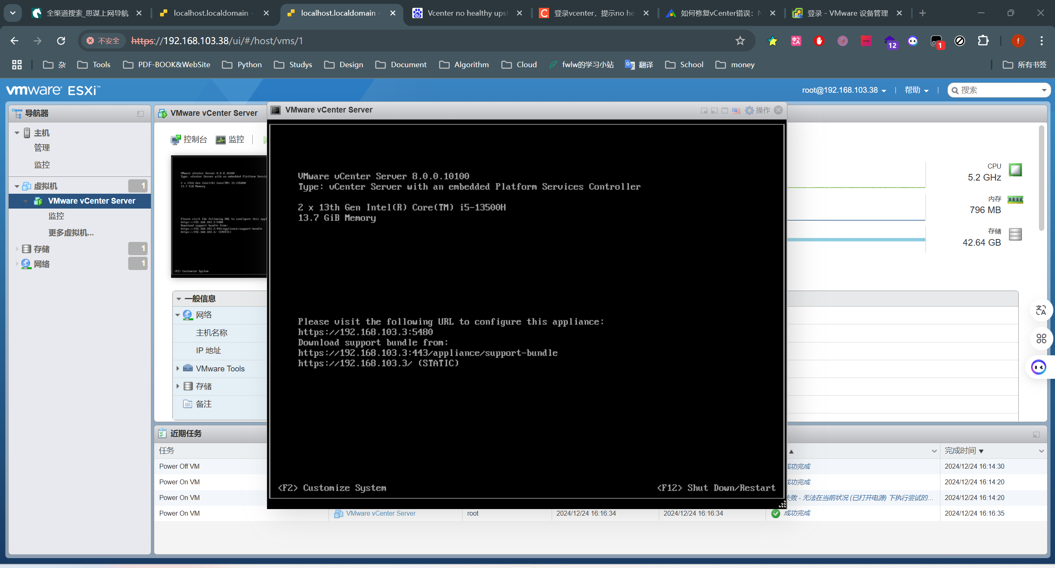Open the 操作 gear menu in console window

click(758, 110)
